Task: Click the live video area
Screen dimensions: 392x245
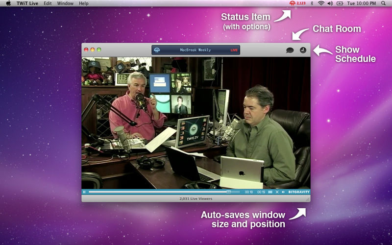Action: click(x=196, y=123)
